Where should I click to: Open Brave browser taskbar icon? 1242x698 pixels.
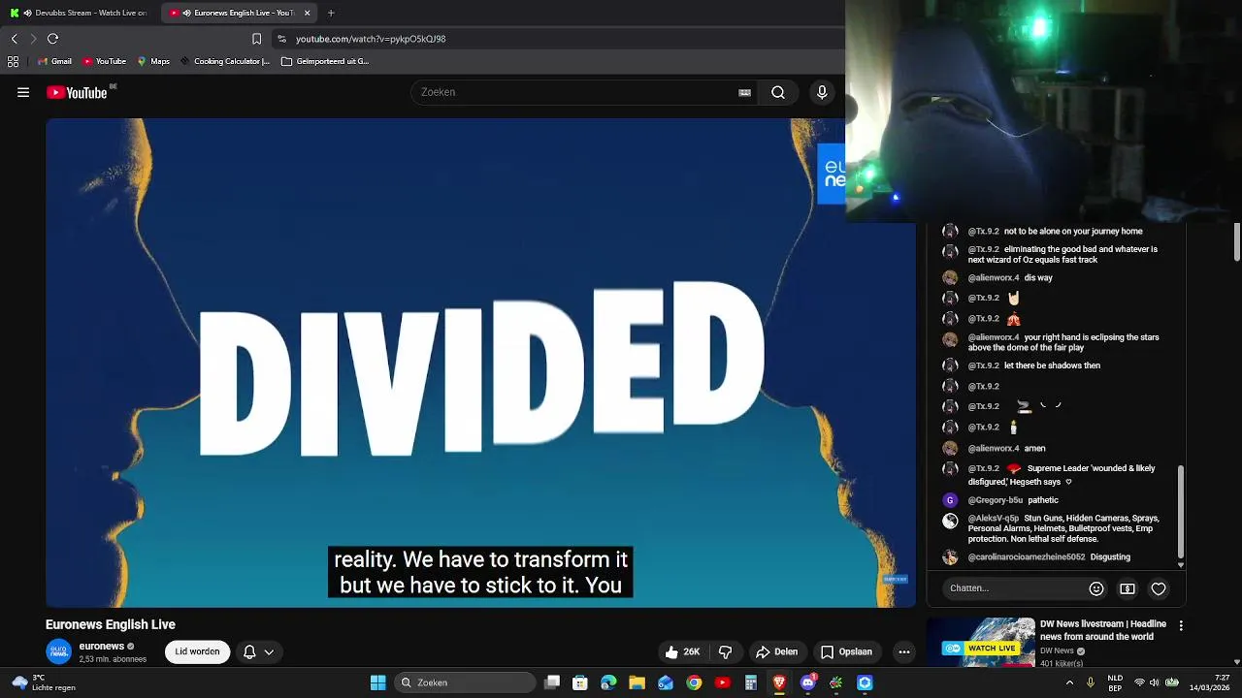coord(779,682)
